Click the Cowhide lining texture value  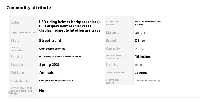click(x=141, y=73)
